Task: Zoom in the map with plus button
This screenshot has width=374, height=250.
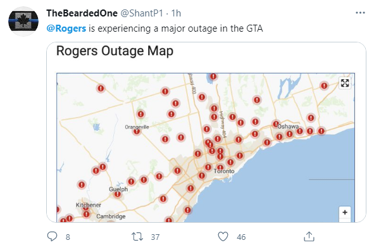Action: point(345,212)
